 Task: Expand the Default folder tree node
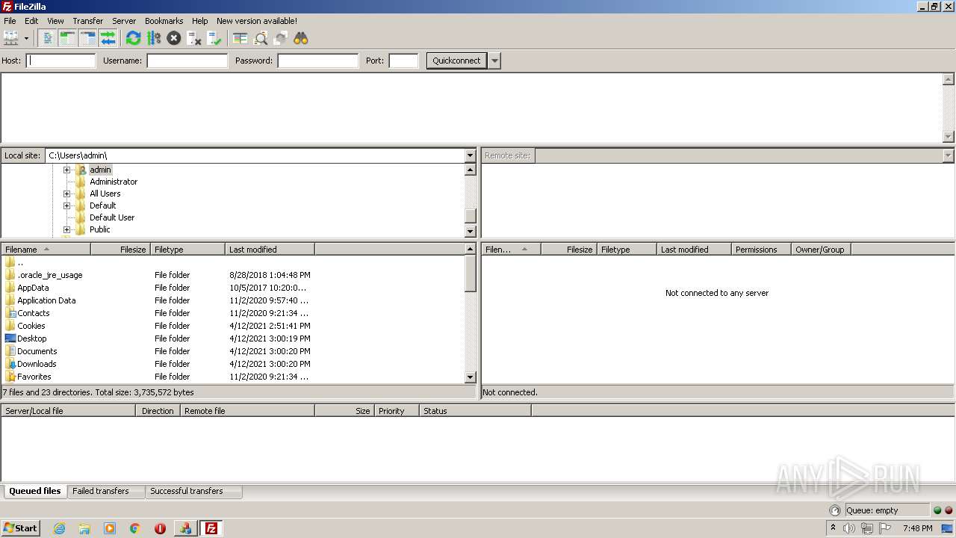tap(66, 205)
